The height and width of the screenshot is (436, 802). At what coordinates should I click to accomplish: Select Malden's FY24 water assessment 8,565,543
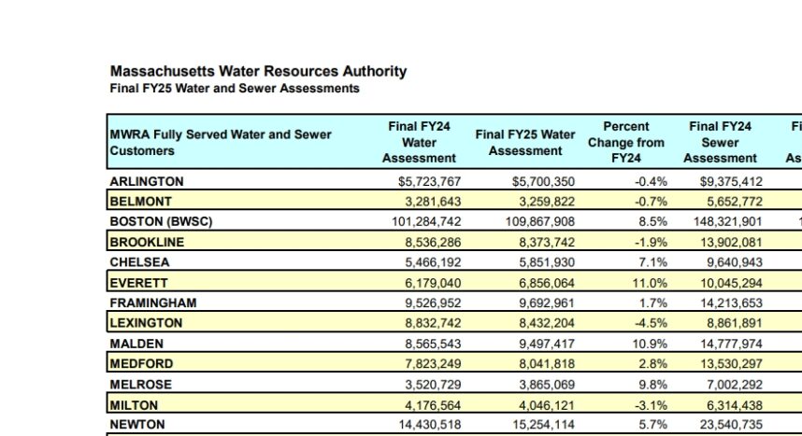[x=433, y=344]
